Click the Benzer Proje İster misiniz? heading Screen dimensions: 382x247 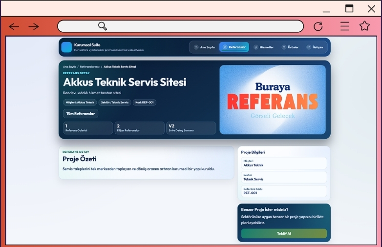[265, 209]
